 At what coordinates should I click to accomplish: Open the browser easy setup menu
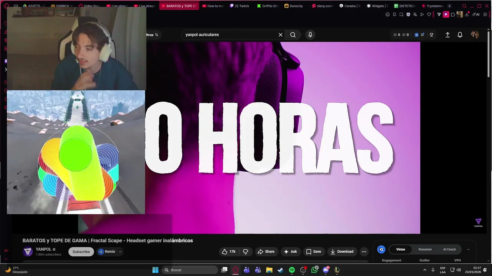coord(486,15)
